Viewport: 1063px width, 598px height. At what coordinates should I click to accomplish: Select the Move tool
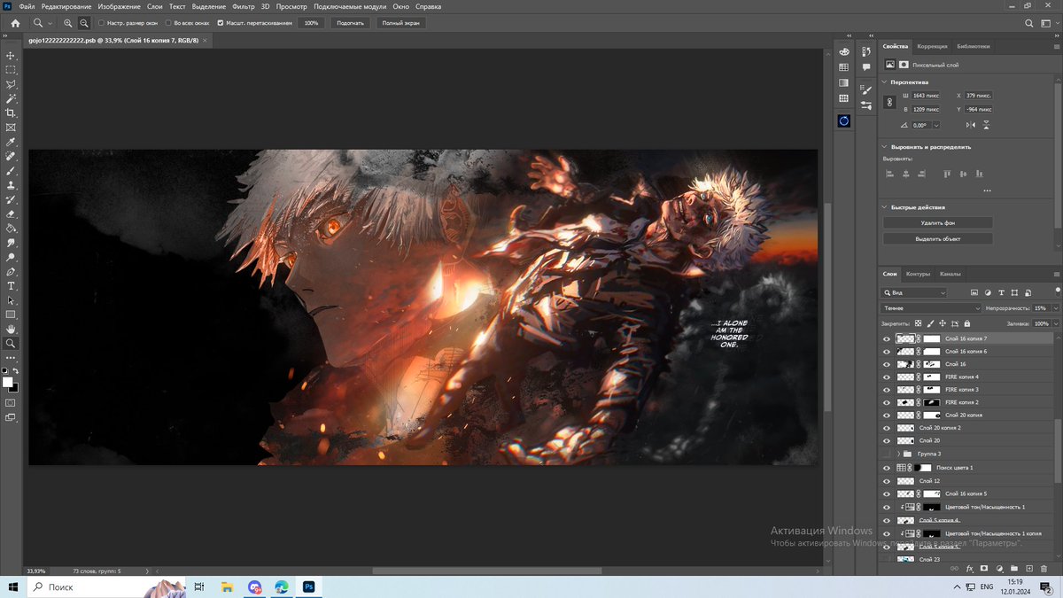coord(11,55)
